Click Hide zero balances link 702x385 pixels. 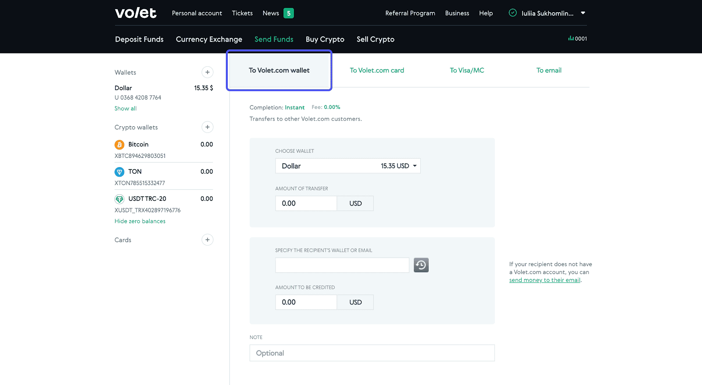pos(140,221)
